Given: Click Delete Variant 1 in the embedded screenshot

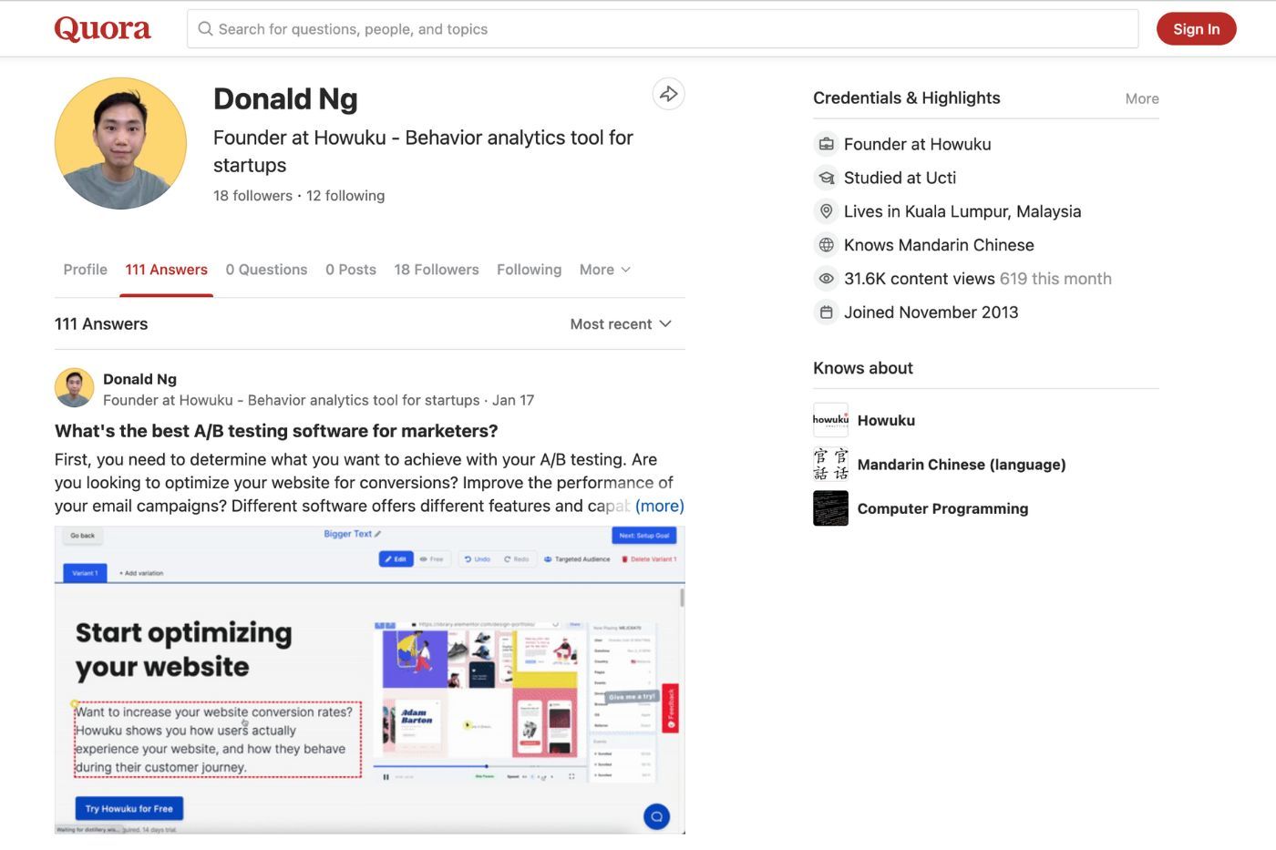Looking at the screenshot, I should [649, 558].
